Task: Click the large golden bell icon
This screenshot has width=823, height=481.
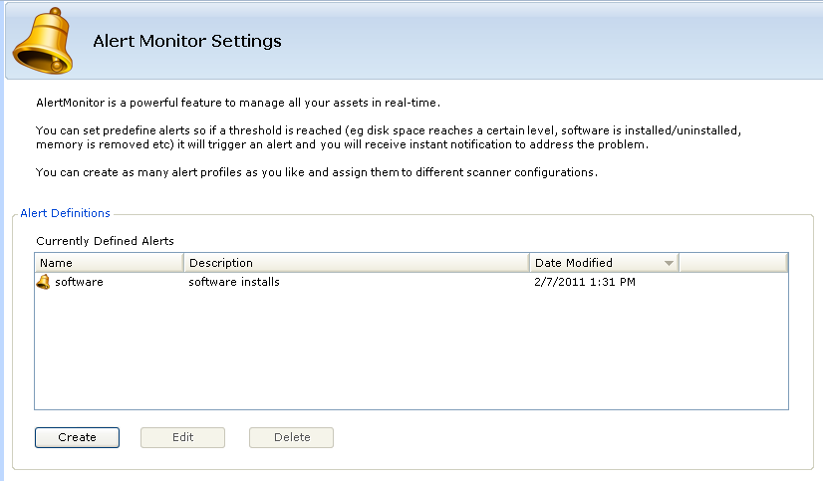Action: (x=43, y=41)
